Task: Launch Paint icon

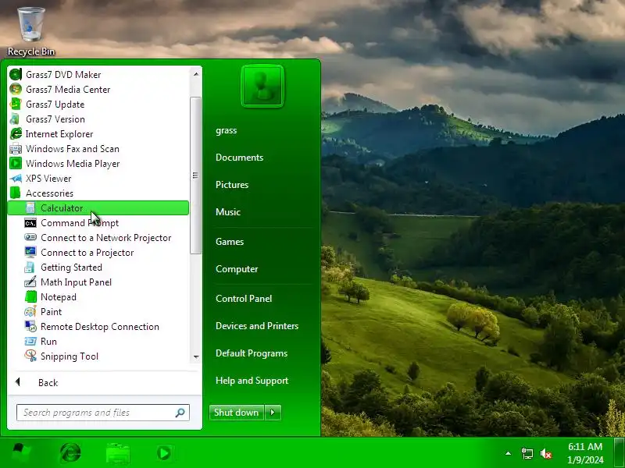Action: [30, 311]
